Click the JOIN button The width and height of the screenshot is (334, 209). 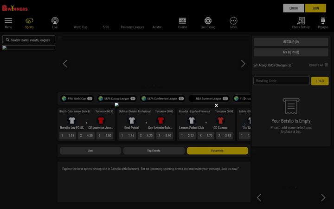(x=316, y=8)
